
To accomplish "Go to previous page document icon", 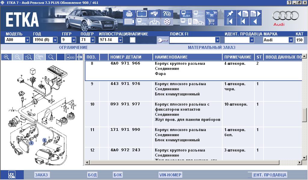I will point(243,14).
